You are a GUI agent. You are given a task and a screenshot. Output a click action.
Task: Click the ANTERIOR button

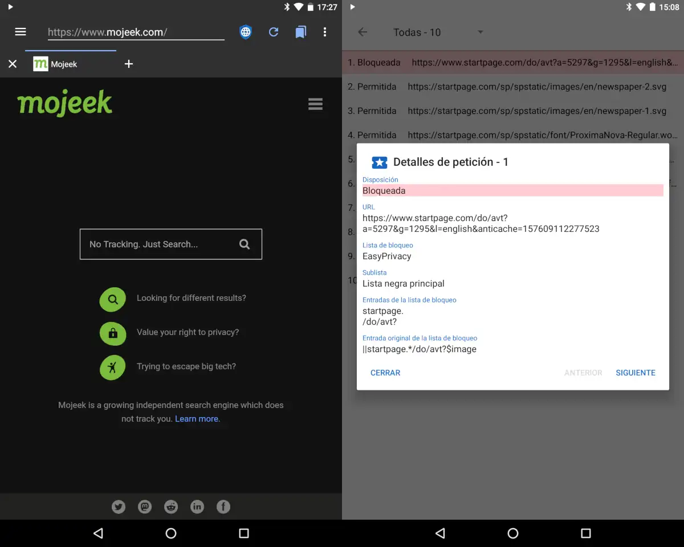point(583,373)
